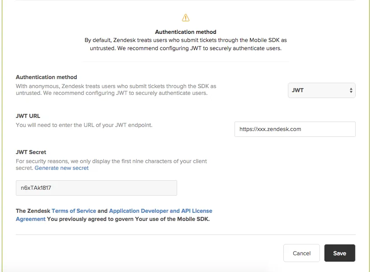371x272 pixels.
Task: Click the JWT endpoint URL help text
Action: (84, 125)
